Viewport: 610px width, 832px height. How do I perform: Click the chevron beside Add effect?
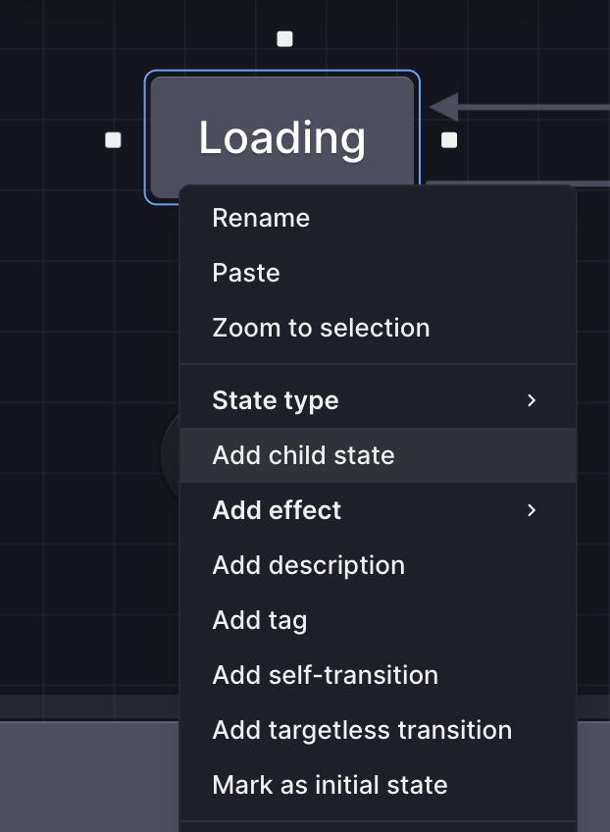532,510
